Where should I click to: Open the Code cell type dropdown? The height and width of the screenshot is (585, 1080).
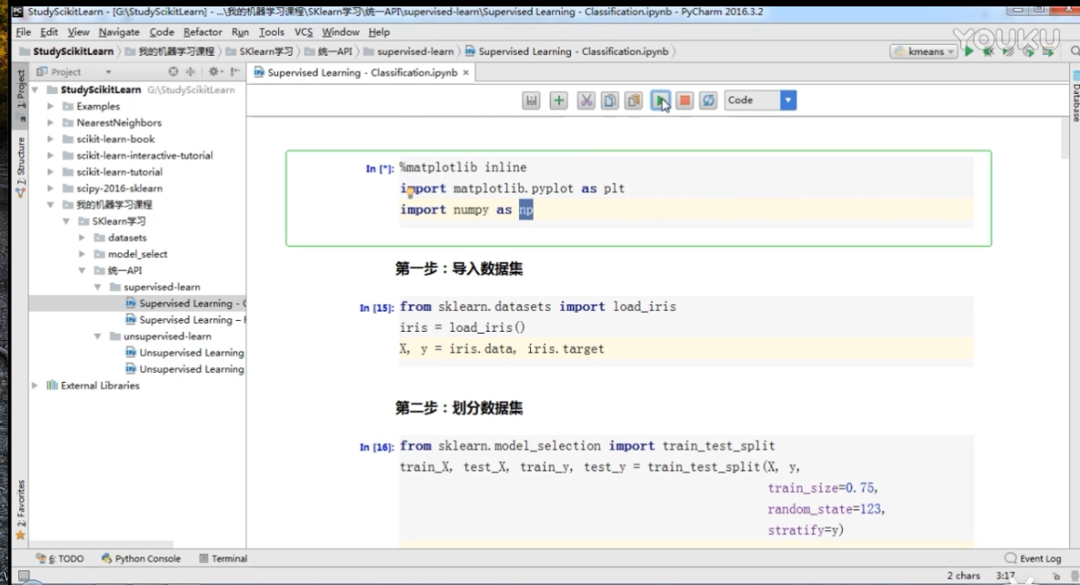point(786,101)
